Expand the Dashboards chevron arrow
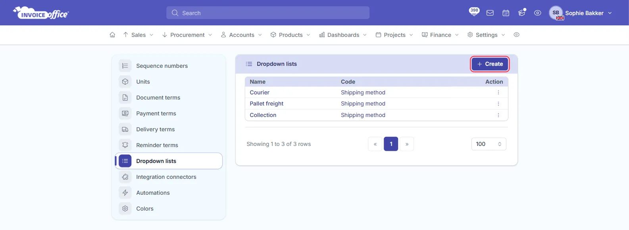The width and height of the screenshot is (629, 230). [x=365, y=35]
